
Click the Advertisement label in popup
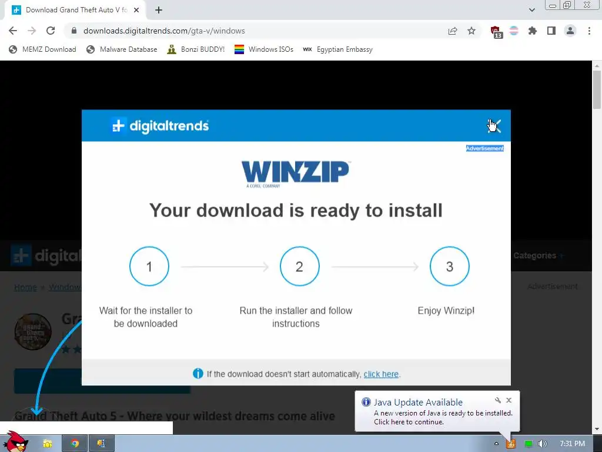484,148
